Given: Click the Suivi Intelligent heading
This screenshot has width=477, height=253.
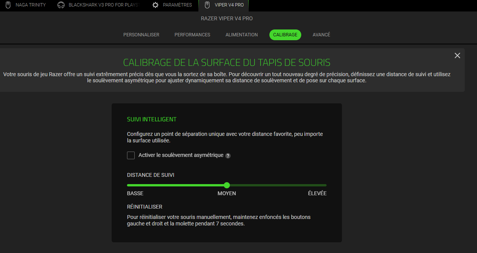Looking at the screenshot, I should click(152, 119).
